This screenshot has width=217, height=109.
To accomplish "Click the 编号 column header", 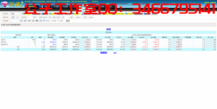I will coord(15,37).
